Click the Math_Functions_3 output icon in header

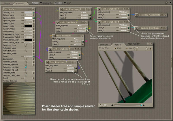pos(61,9)
